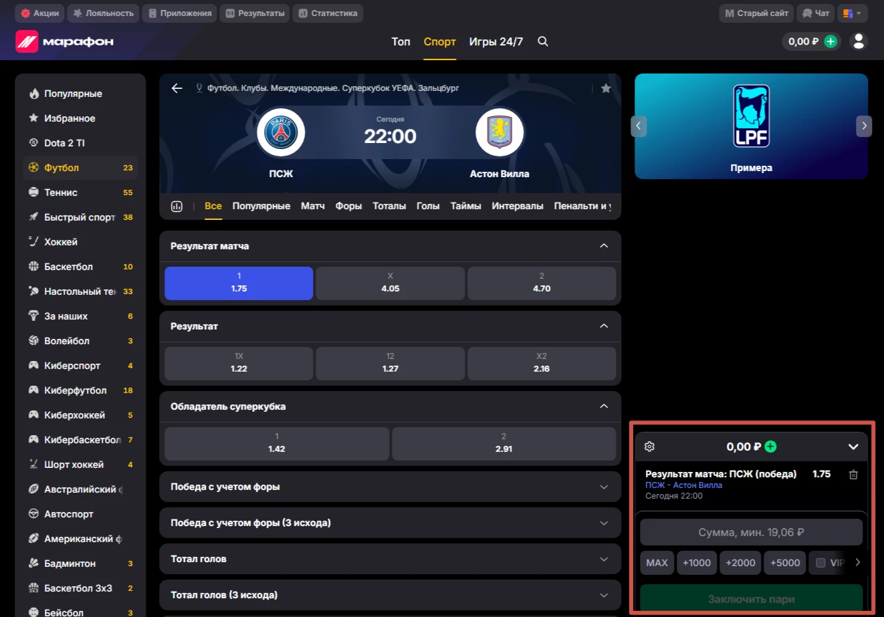The image size is (884, 617).
Task: Select За наших in sports sidebar
Action: 80,316
